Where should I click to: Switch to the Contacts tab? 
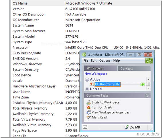tap(134, 68)
